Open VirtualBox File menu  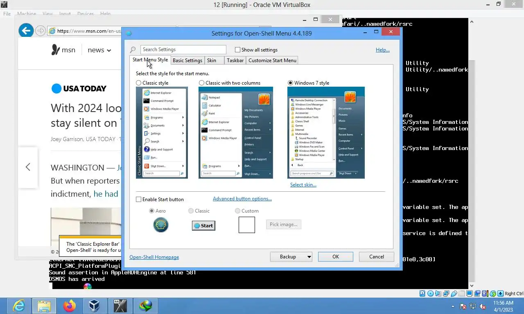[7, 13]
